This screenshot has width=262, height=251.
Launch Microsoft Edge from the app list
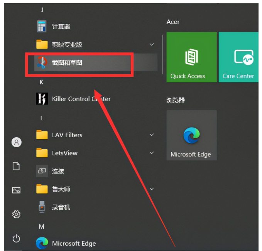[42, 243]
